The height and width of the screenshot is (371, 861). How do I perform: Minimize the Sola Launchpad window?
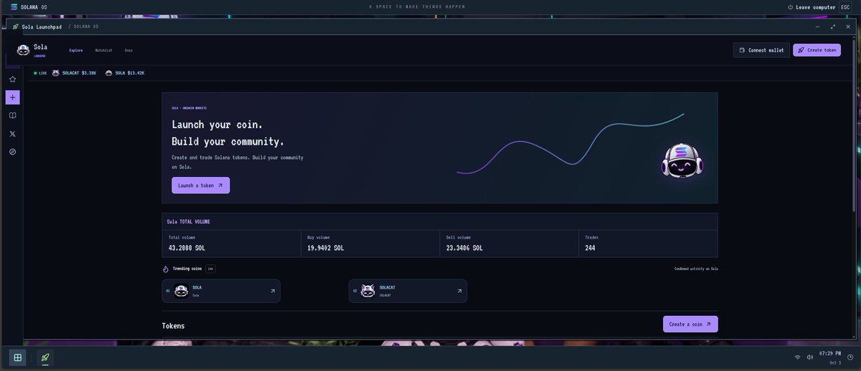point(817,26)
